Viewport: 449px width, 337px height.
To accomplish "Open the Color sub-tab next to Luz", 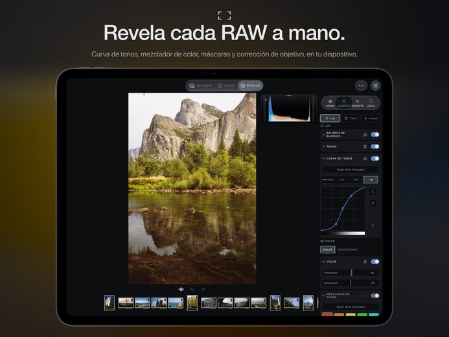I will 351,118.
